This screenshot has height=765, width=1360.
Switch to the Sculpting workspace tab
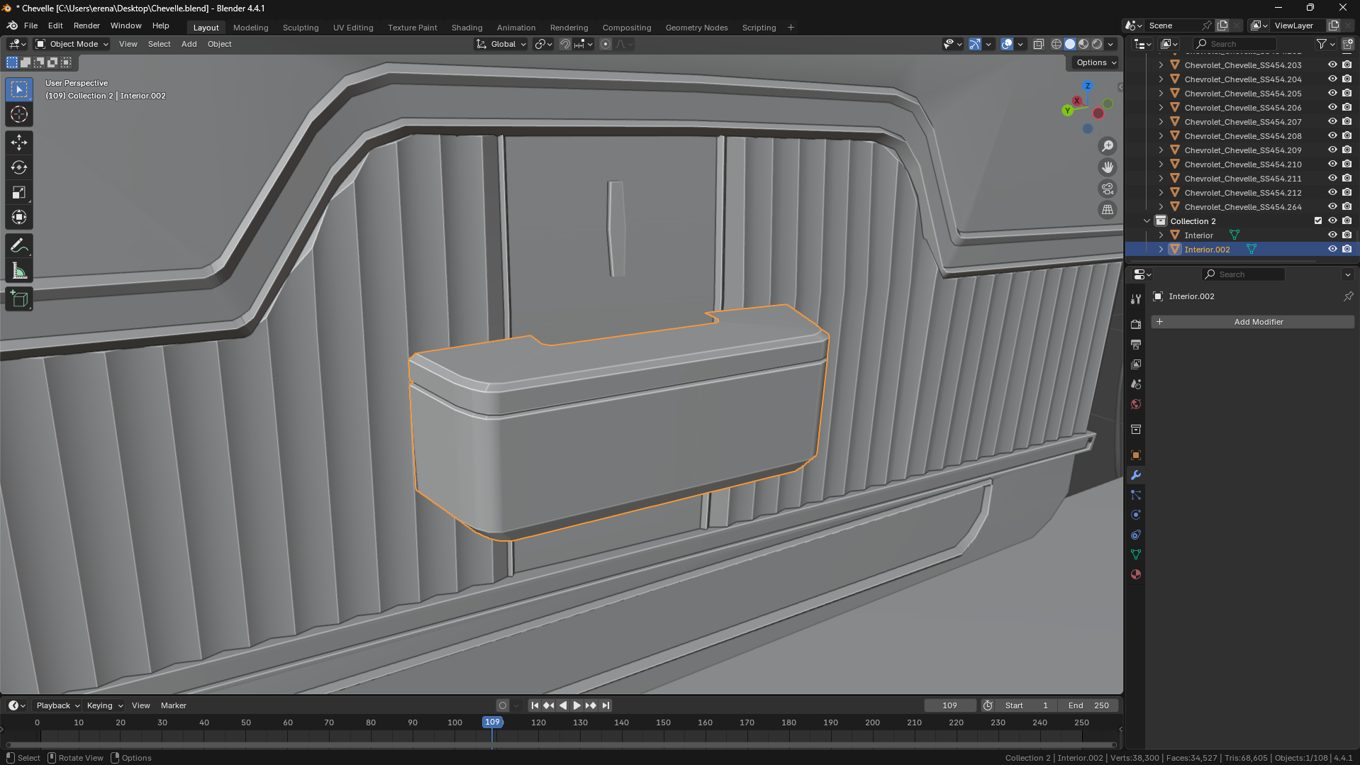[x=301, y=28]
